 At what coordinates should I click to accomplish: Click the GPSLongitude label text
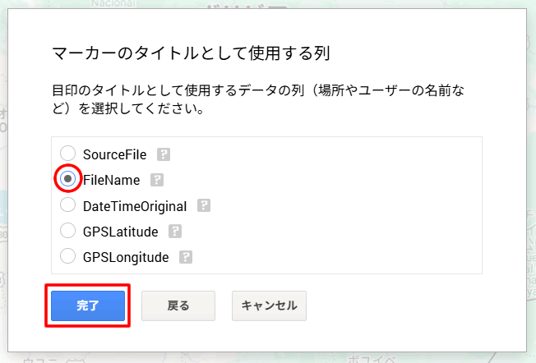click(x=126, y=257)
